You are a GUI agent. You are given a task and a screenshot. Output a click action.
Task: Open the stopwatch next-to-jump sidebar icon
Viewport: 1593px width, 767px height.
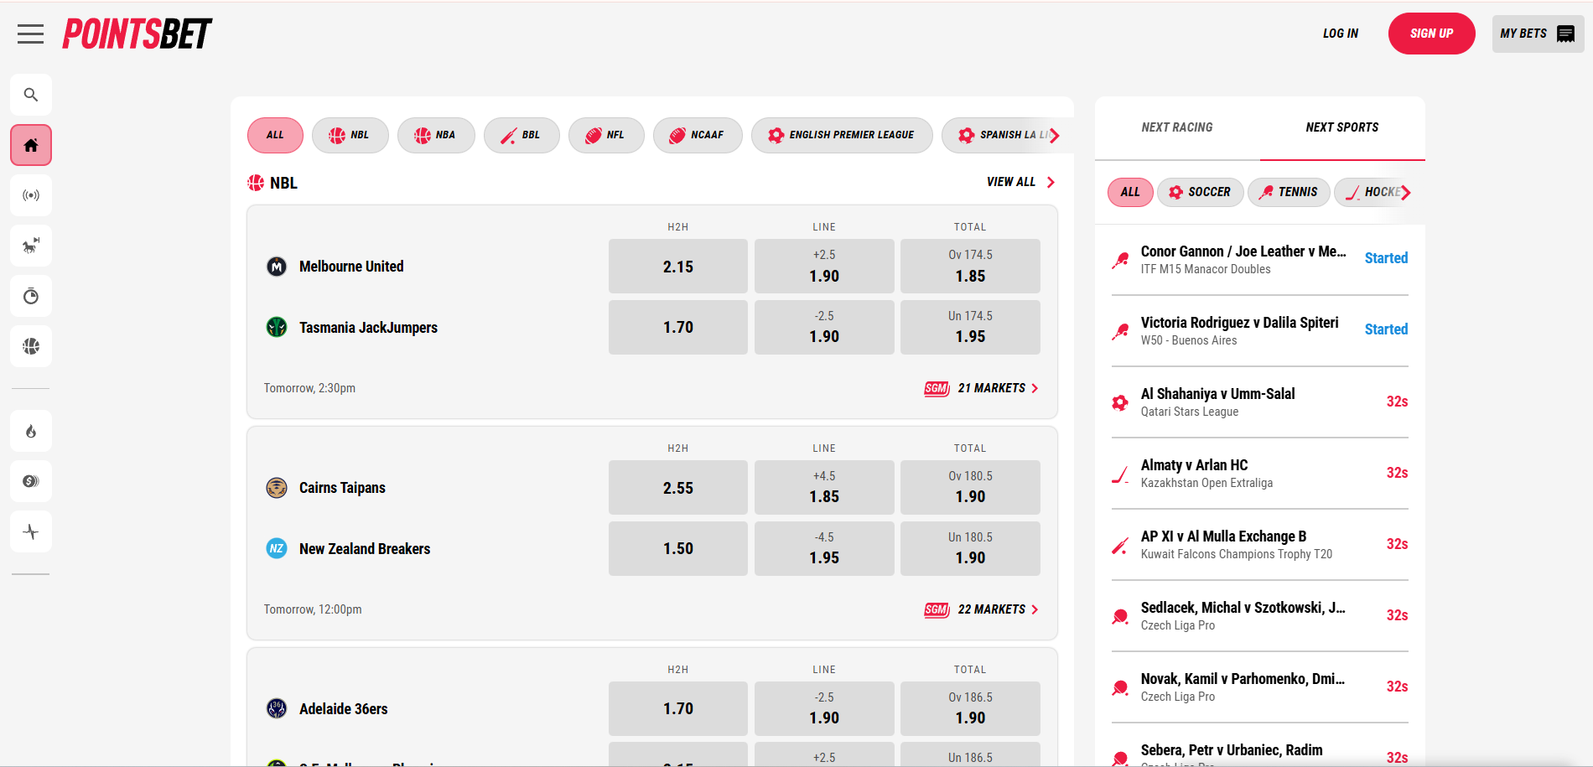coord(31,296)
